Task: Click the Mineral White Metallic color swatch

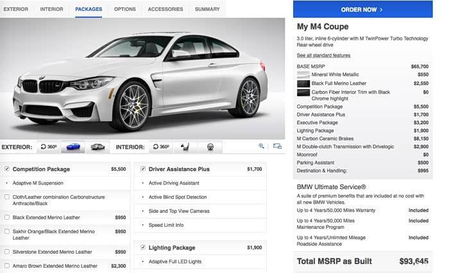Action: pyautogui.click(x=303, y=75)
